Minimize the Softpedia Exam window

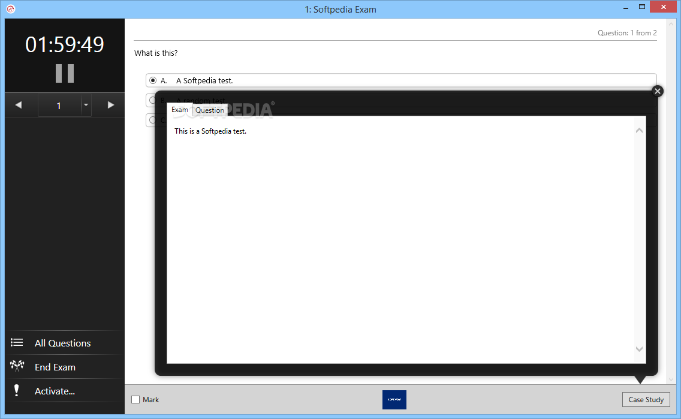coord(626,8)
